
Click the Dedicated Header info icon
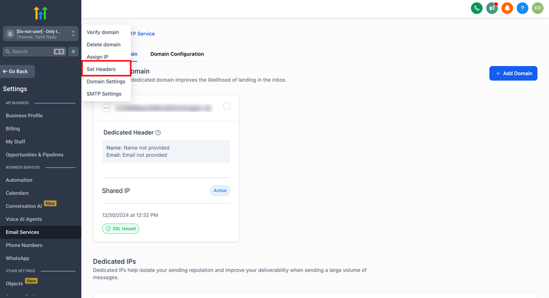pyautogui.click(x=158, y=133)
